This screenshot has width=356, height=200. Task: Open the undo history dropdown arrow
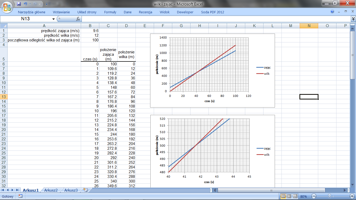[x=29, y=4]
